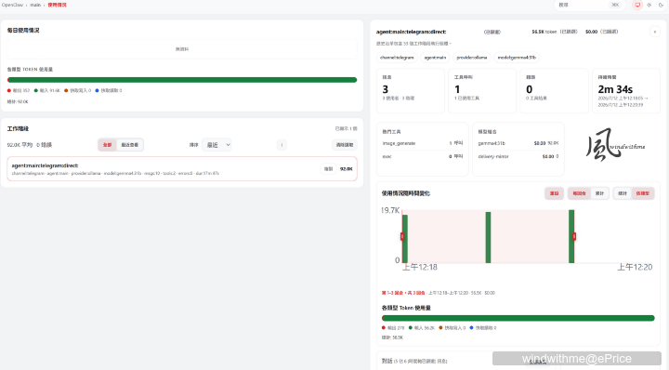Click the blue 快取讀取 legend dot in daily usage
The height and width of the screenshot is (370, 669).
[x=97, y=90]
